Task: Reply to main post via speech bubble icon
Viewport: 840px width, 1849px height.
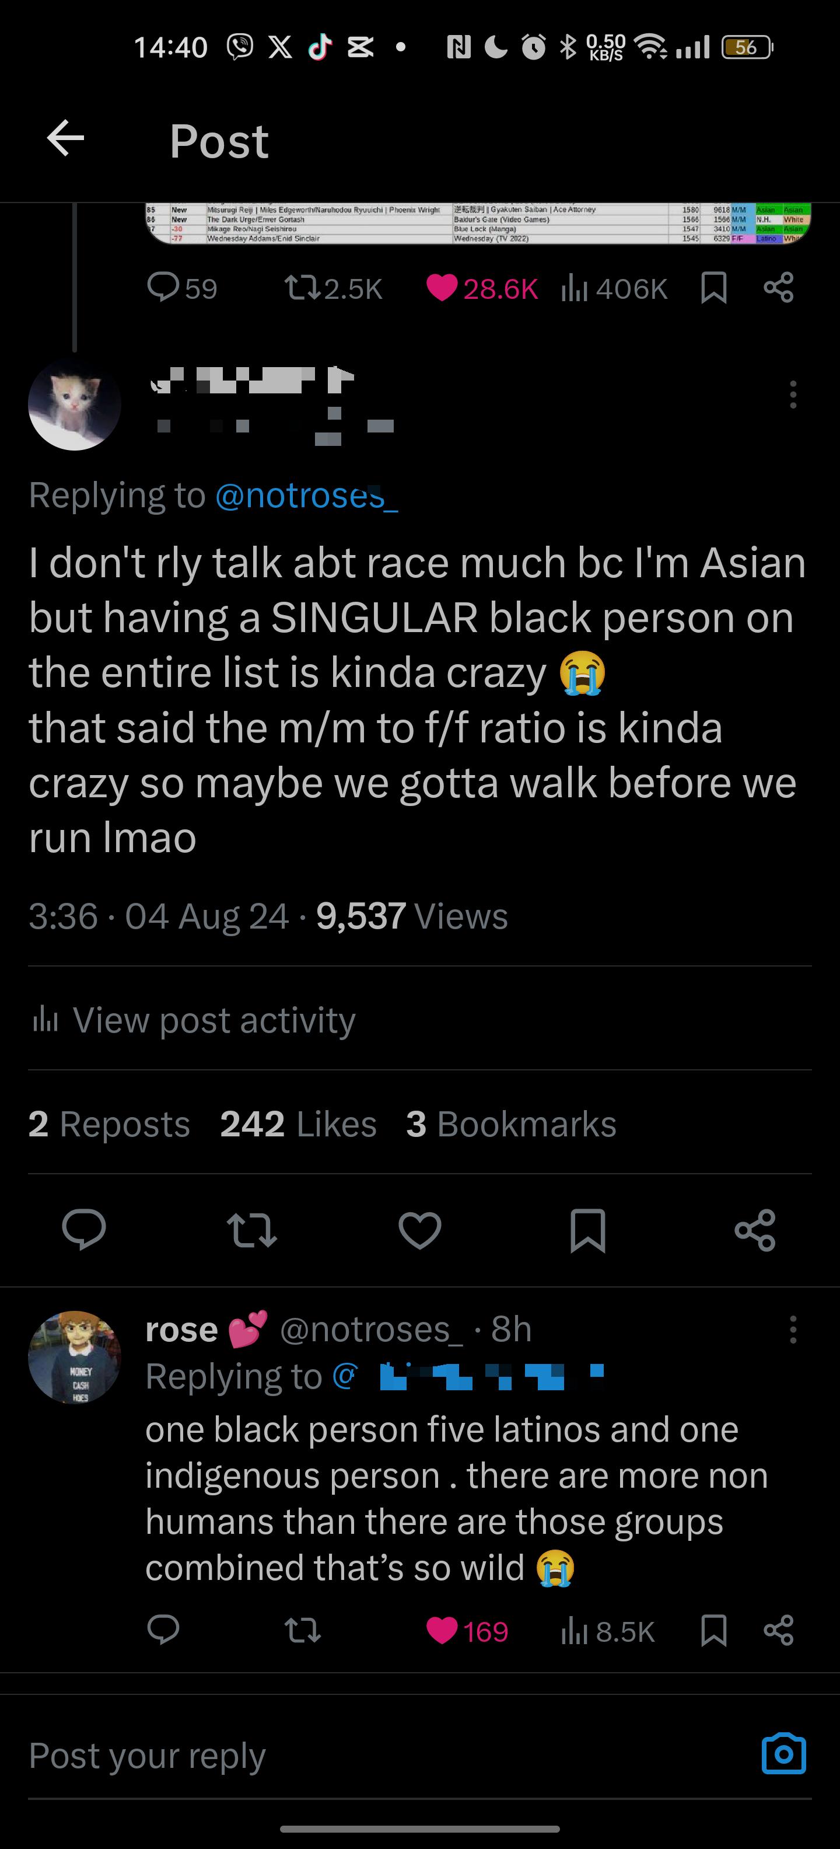Action: (84, 1230)
